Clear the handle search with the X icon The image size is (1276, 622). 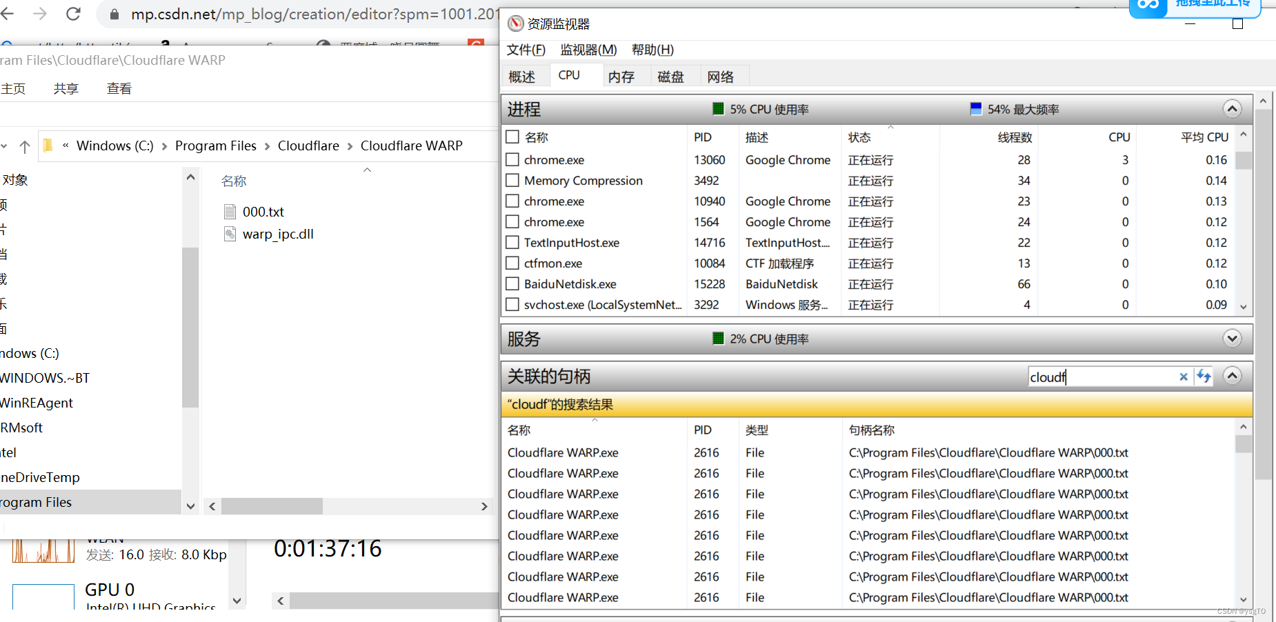(x=1184, y=377)
